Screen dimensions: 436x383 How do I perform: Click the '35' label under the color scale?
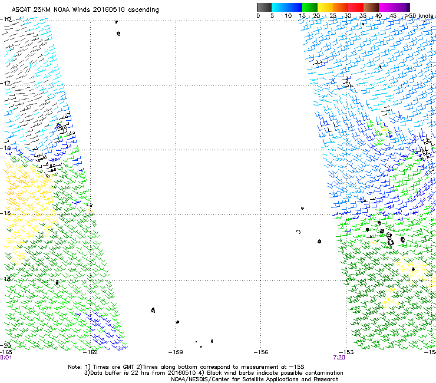(x=363, y=16)
